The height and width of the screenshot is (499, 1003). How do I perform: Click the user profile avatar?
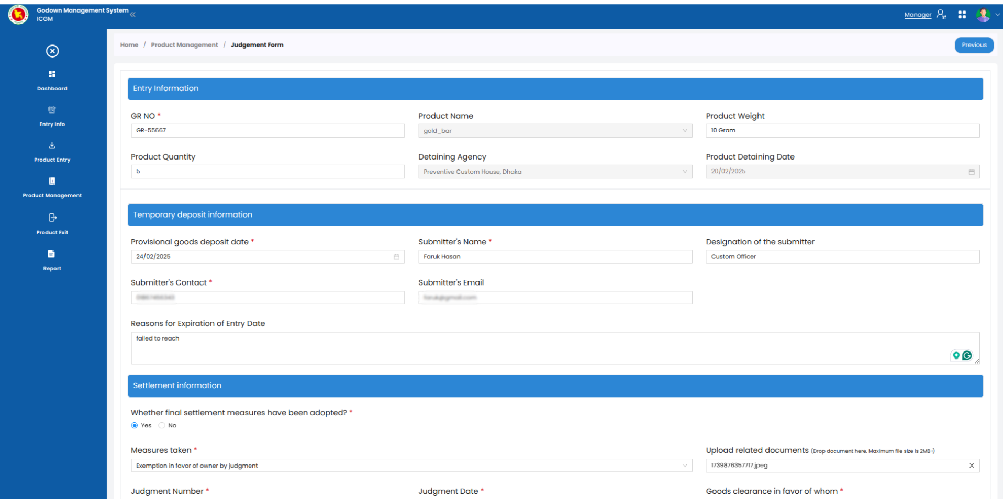pyautogui.click(x=984, y=15)
